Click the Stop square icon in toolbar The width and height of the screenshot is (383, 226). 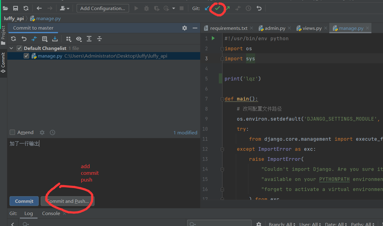coord(182,8)
